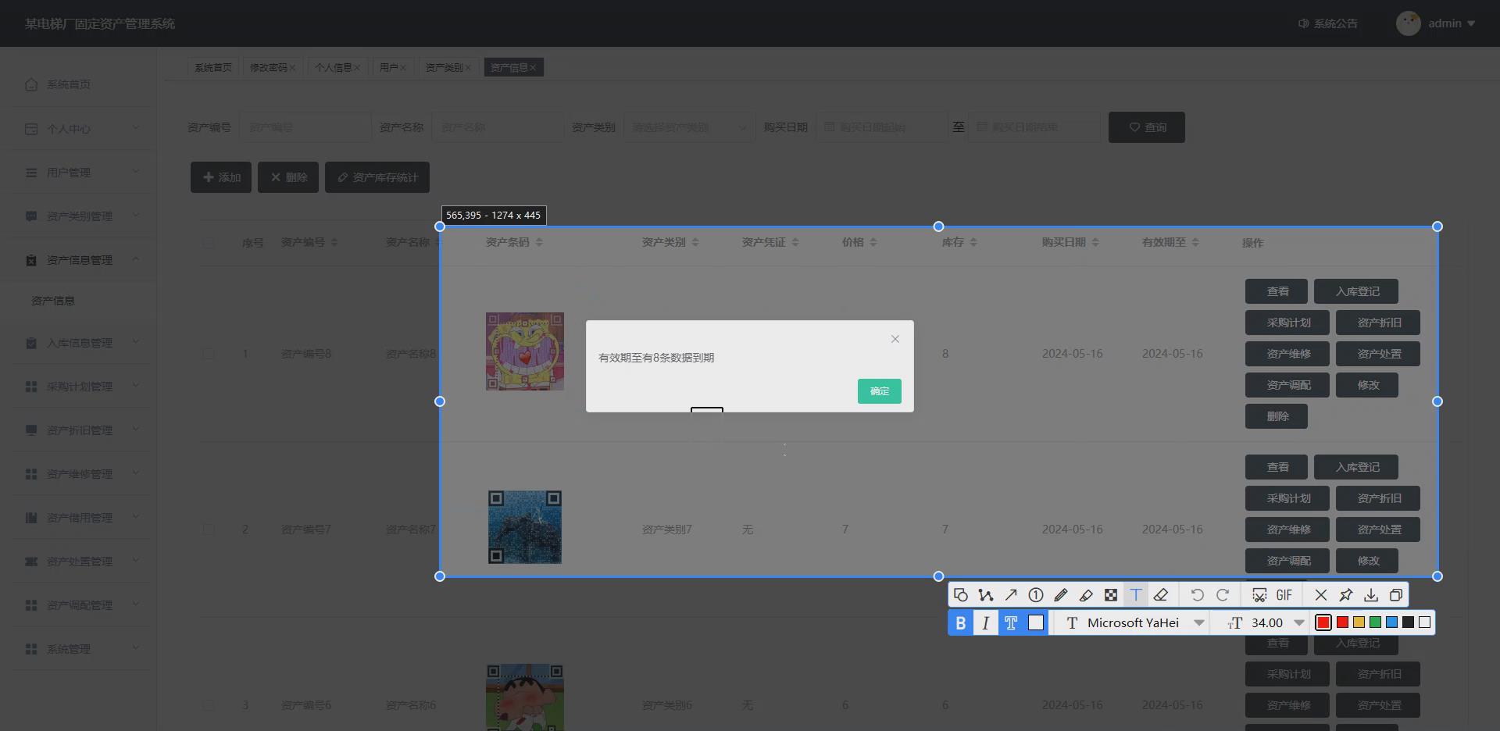Open the 入库信息管理 sidebar menu
This screenshot has width=1500, height=731.
click(x=78, y=343)
